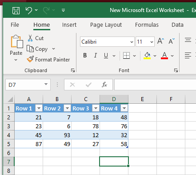Screen dimensions: 196x175
Task: Select the Format Painter brush
Action: [30, 59]
